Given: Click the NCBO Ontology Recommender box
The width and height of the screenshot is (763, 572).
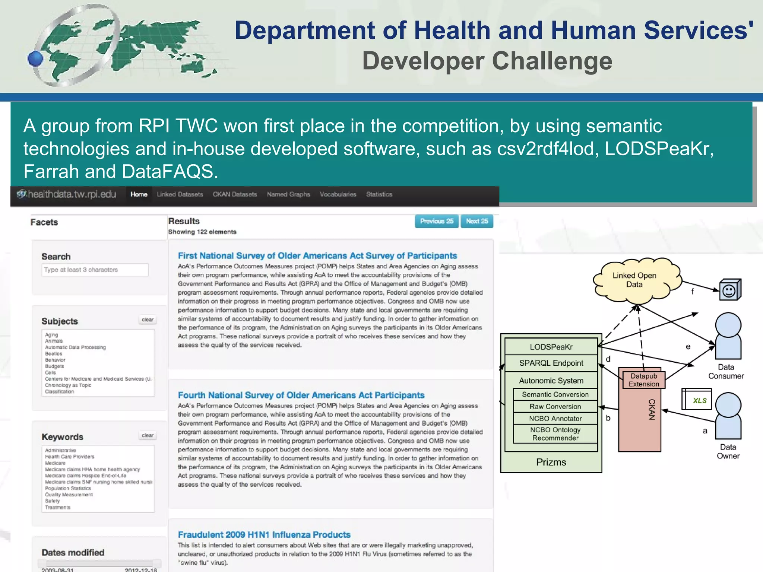Looking at the screenshot, I should tap(555, 434).
